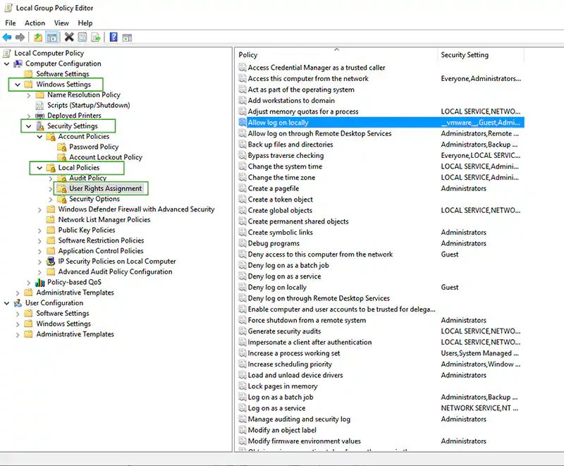564x466 pixels.
Task: Select Add workstations to domain policy
Action: click(291, 100)
